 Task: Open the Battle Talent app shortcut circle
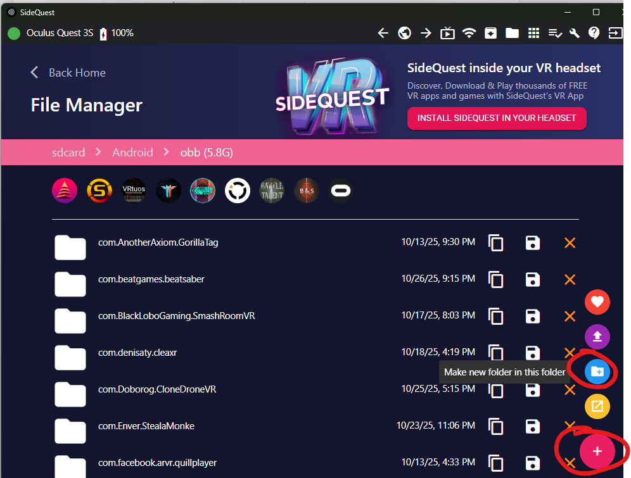272,191
